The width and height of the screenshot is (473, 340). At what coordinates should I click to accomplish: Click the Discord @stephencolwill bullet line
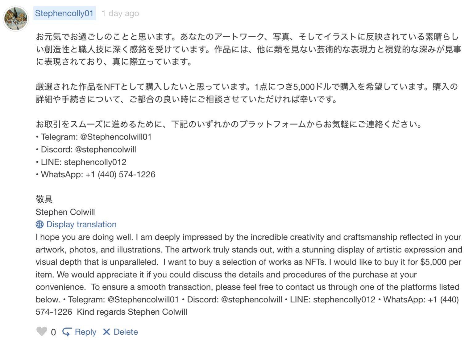(88, 150)
